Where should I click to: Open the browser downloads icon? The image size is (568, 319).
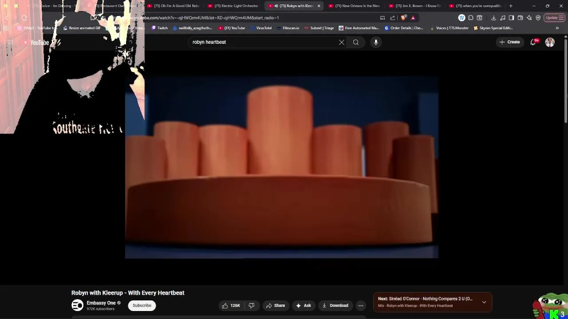pos(493,18)
